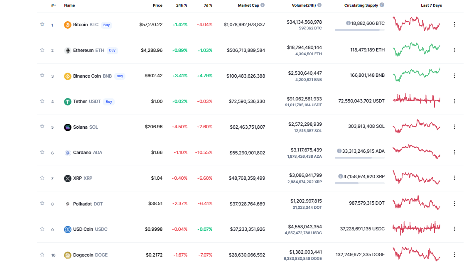Click the Polkadot coin logo

tap(67, 204)
